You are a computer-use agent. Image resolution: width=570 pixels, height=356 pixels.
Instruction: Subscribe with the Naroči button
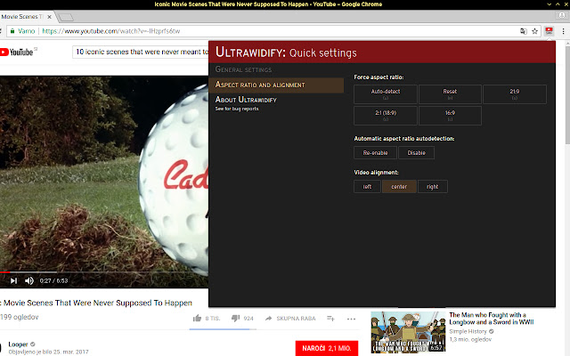[x=327, y=348]
